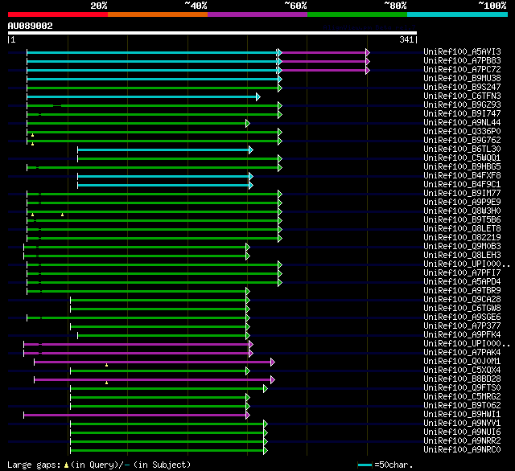Image resolution: width=515 pixels, height=471 pixels.
Task: Click UniRef100_O82219 label
Action: [462, 238]
